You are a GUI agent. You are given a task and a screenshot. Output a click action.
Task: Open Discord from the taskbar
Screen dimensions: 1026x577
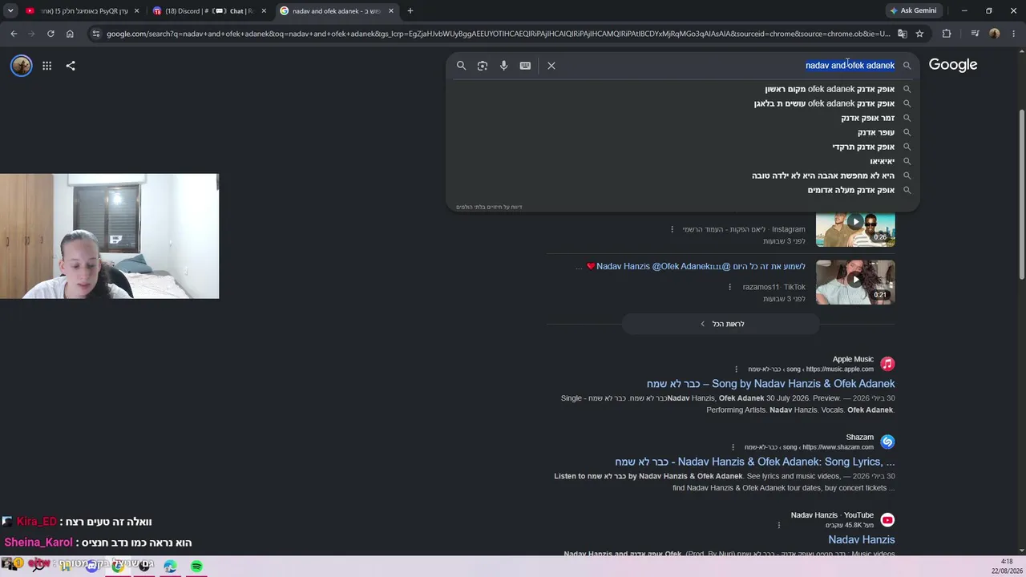(x=92, y=567)
